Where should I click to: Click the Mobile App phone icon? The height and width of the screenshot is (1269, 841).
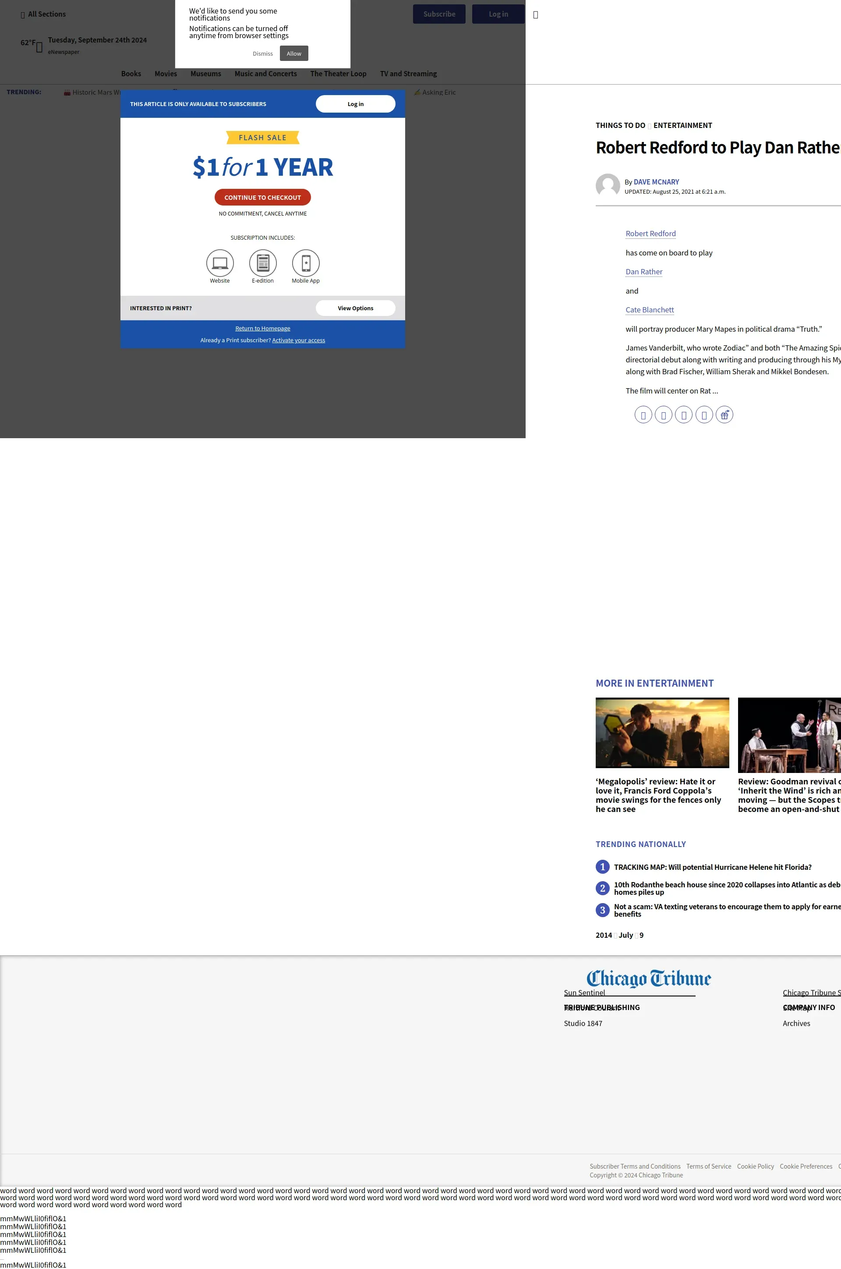(306, 263)
